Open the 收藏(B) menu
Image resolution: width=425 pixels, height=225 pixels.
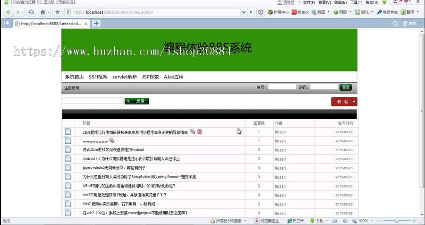pyautogui.click(x=340, y=2)
